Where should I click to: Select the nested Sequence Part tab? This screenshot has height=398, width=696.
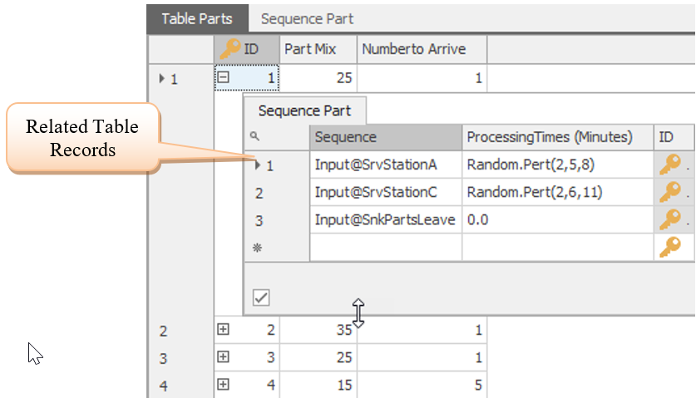coord(305,111)
